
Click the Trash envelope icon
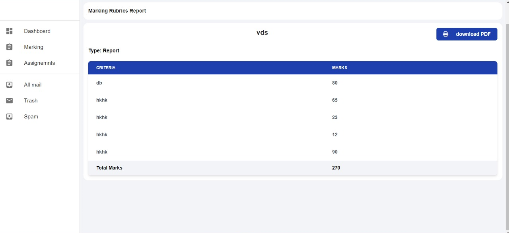(x=9, y=100)
